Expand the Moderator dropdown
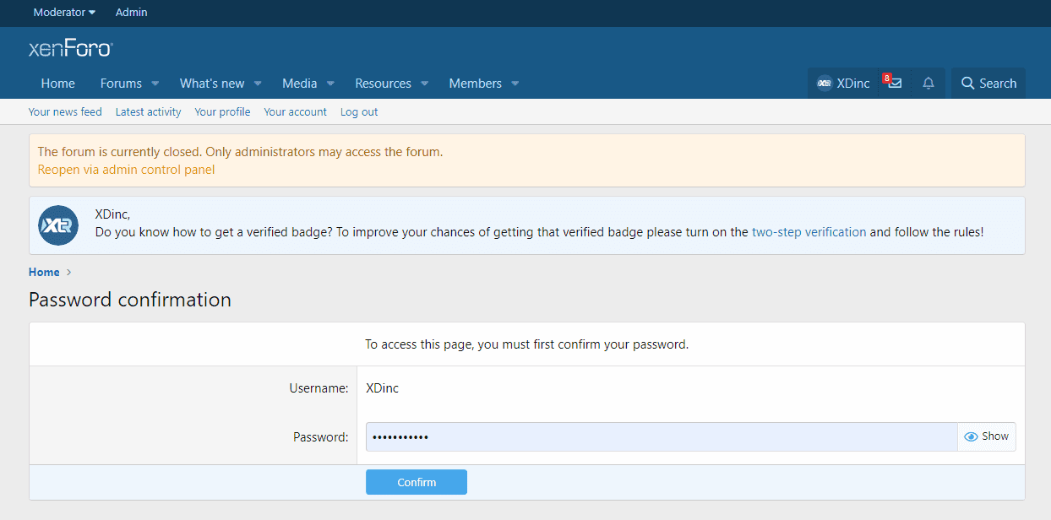1051x520 pixels. point(64,13)
